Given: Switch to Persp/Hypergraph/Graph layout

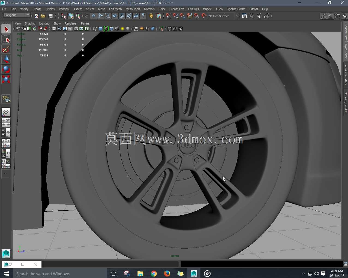Looking at the screenshot, I should tap(6, 164).
